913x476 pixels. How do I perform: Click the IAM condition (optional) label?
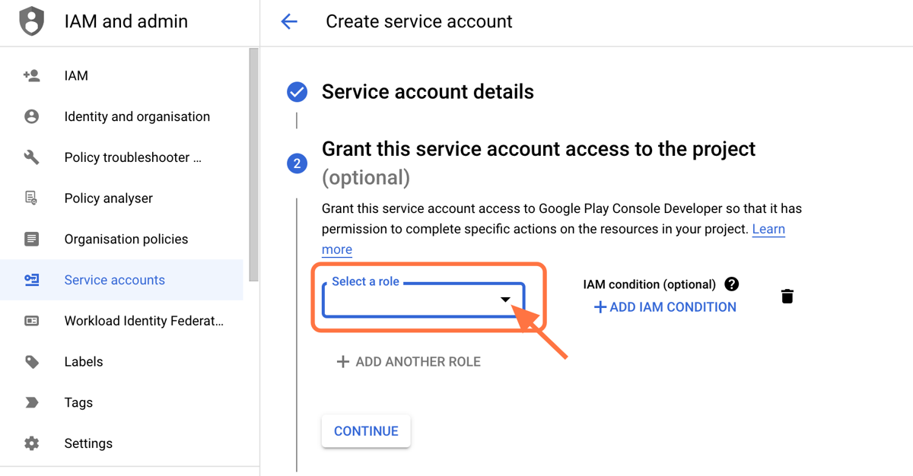click(650, 284)
